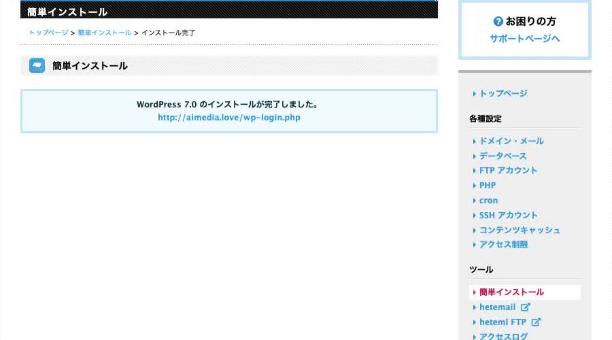This screenshot has height=340, width=612.
Task: Open データベース settings
Action: click(x=503, y=156)
